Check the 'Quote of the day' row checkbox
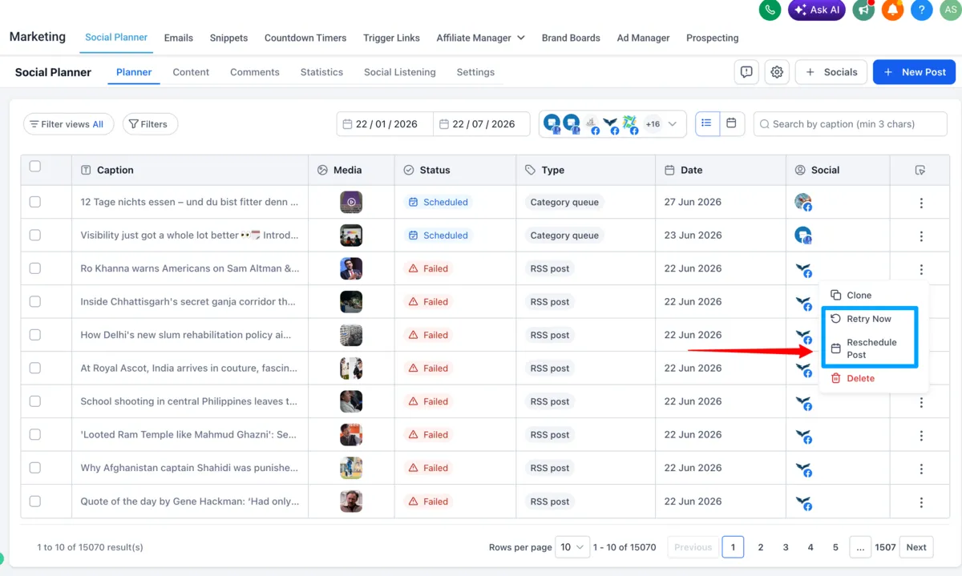This screenshot has height=576, width=962. coord(34,501)
